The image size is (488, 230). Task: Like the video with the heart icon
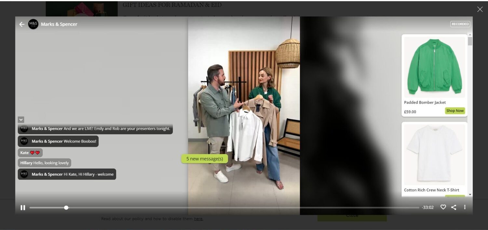[x=443, y=207]
